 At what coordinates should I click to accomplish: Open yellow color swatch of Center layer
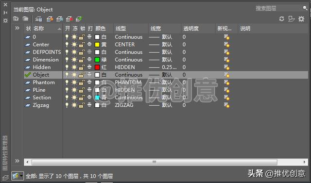pyautogui.click(x=97, y=45)
